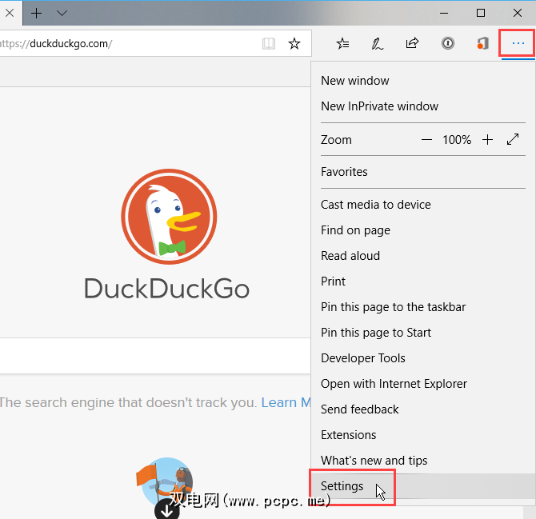The height and width of the screenshot is (519, 536).
Task: Show tab previews chevron
Action: click(62, 14)
